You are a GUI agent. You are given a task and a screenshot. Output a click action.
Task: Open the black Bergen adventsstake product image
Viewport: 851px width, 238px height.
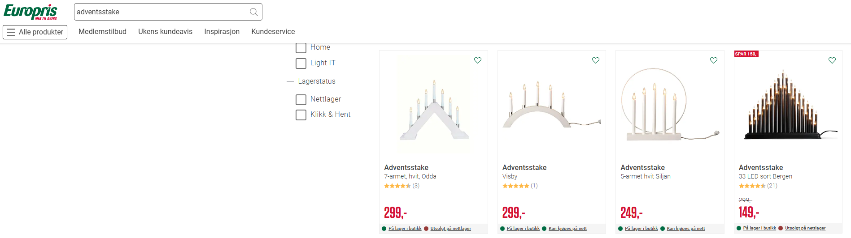pos(788,105)
